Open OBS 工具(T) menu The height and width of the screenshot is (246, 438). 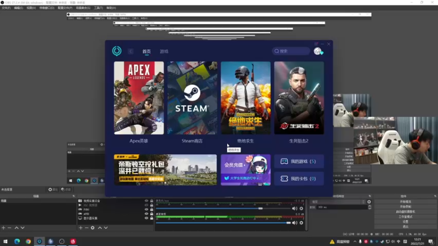[x=99, y=8]
